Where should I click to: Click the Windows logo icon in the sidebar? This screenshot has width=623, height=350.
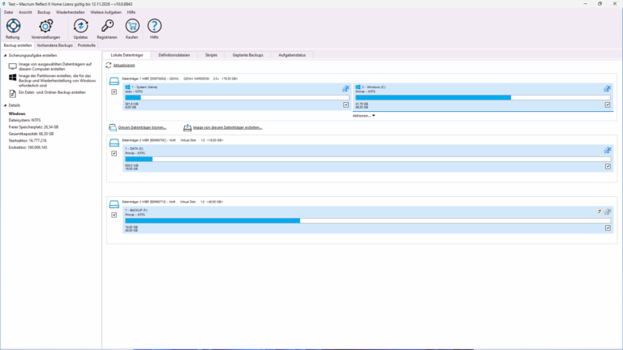click(x=13, y=78)
